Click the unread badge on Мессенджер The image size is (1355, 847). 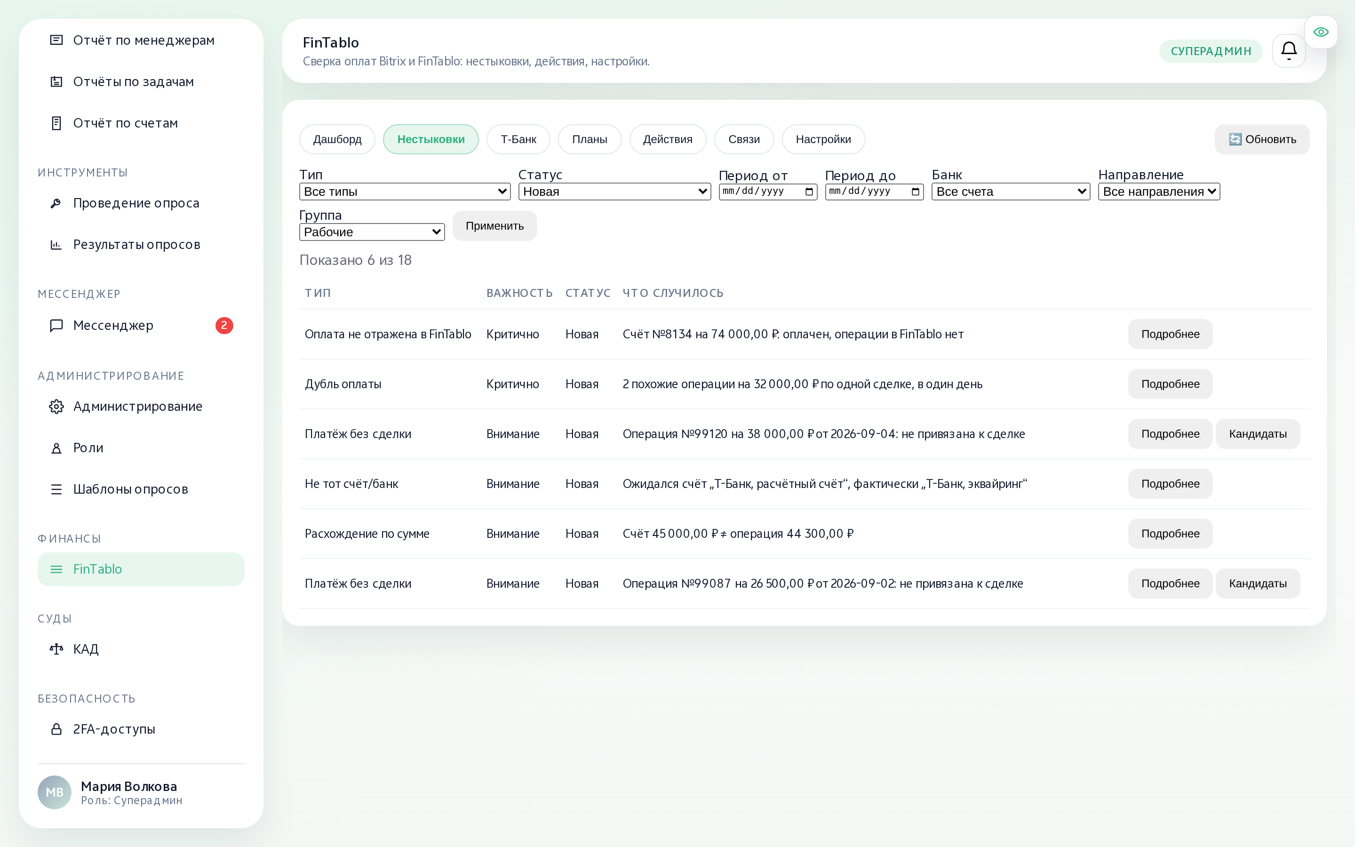[224, 326]
